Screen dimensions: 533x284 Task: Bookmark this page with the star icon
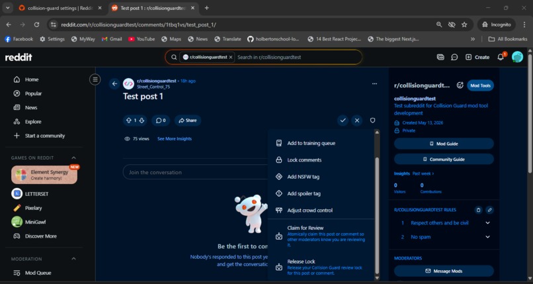tap(464, 24)
